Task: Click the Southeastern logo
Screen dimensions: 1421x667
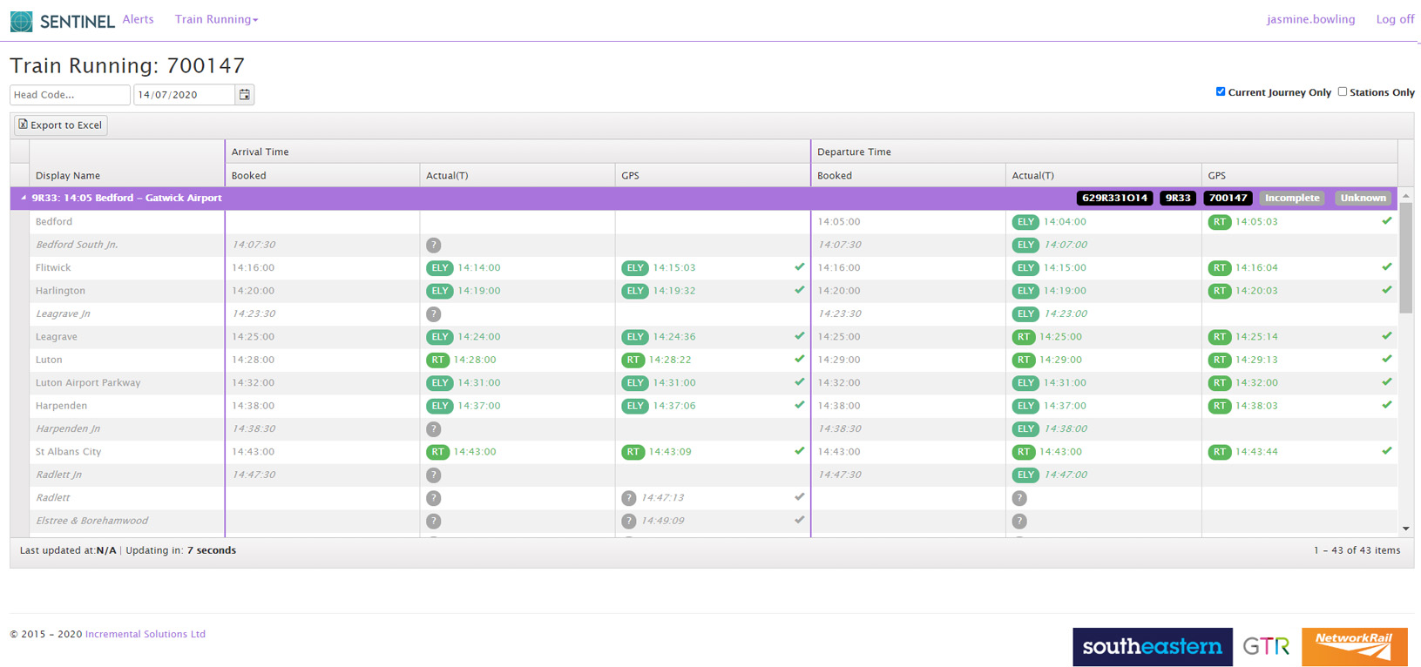Action: pos(1152,647)
